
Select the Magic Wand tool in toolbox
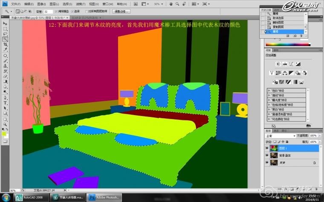5,39
